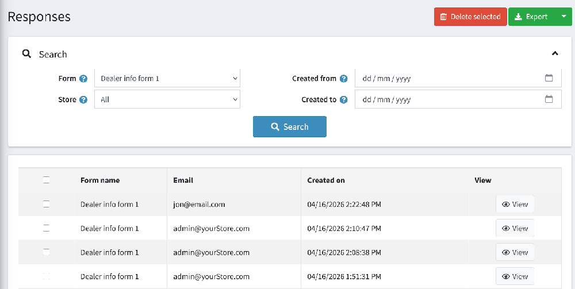The height and width of the screenshot is (289, 575).
Task: Select the checkbox for the 2:08:38 PM response
Action: (46, 252)
